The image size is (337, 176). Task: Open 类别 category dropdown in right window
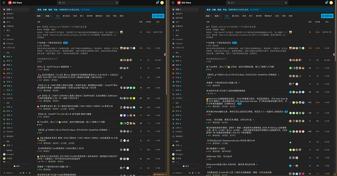point(209,16)
